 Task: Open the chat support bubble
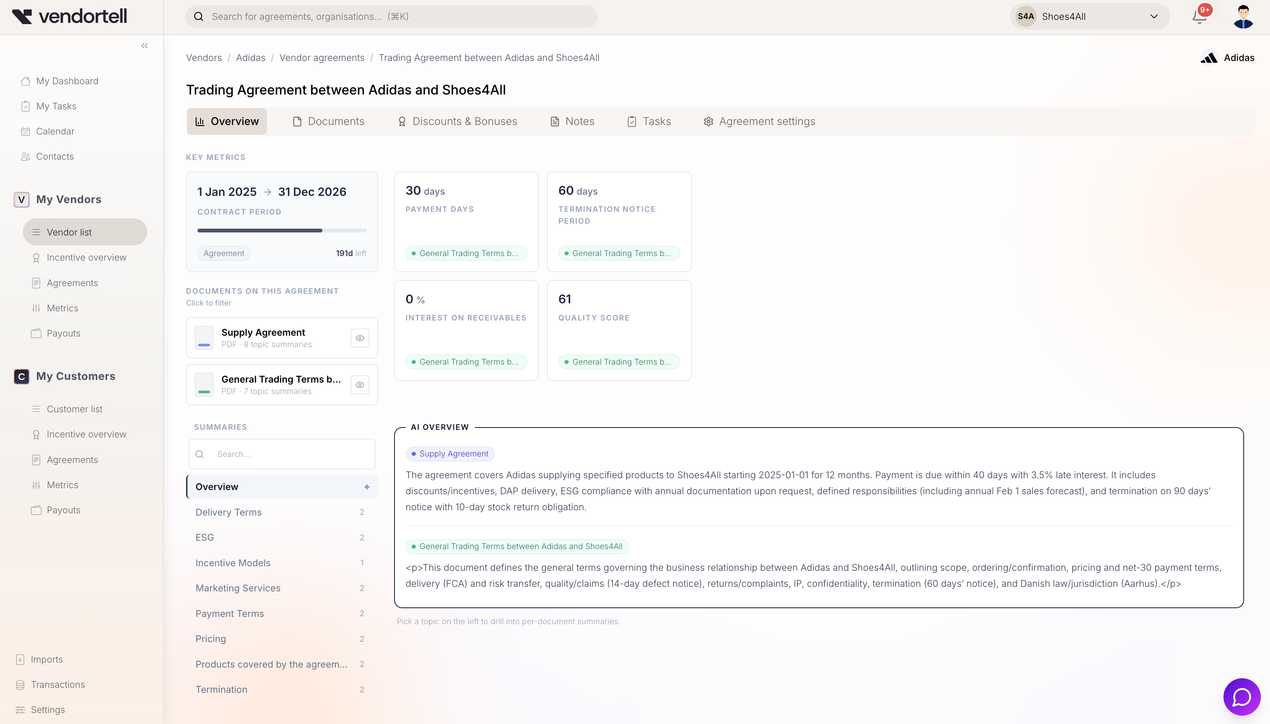(1242, 697)
